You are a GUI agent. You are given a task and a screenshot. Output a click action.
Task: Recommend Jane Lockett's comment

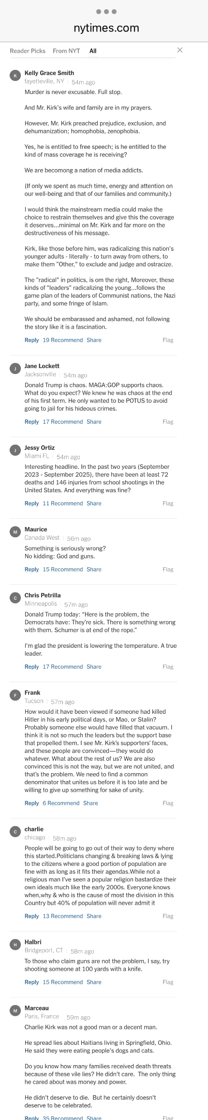63,422
